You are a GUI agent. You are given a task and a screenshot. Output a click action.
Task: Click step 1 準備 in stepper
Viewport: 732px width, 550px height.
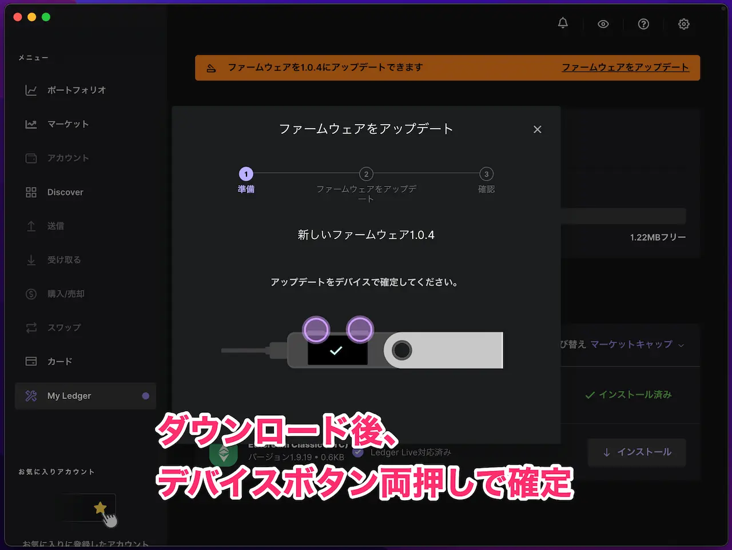click(x=246, y=181)
